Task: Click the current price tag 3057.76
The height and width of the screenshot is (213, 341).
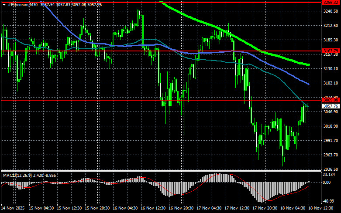Action: click(x=331, y=106)
